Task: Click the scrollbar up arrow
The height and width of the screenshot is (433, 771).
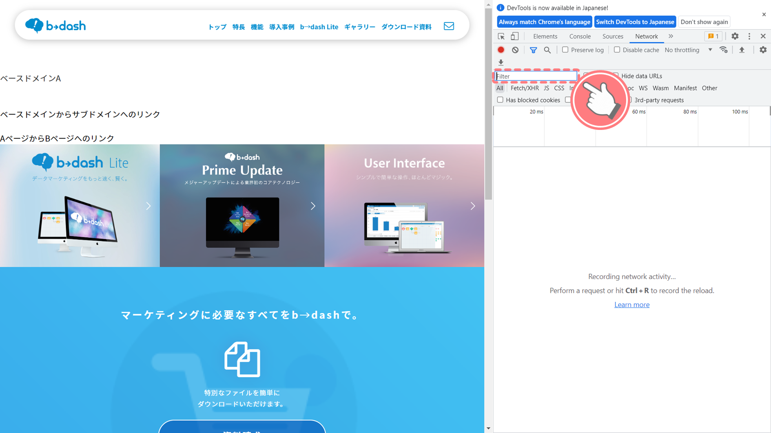Action: [488, 4]
